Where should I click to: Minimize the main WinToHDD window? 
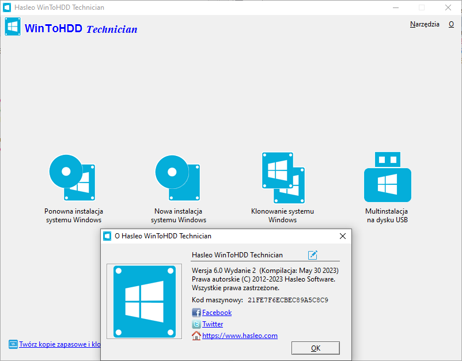396,7
